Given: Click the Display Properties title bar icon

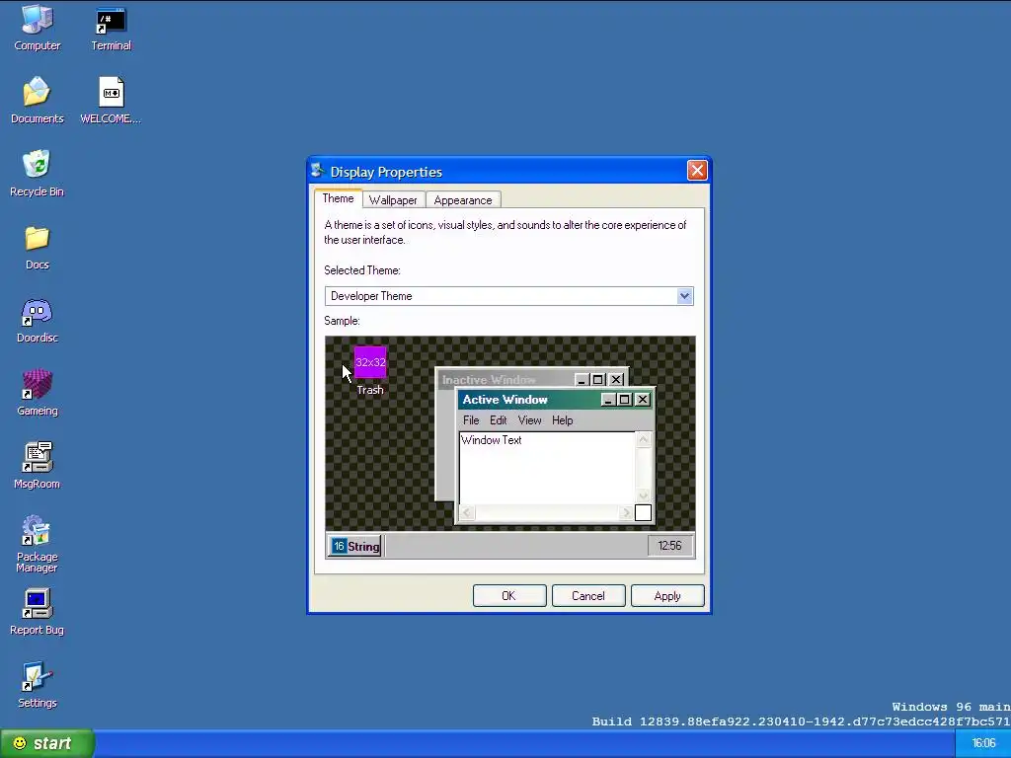Looking at the screenshot, I should (317, 171).
